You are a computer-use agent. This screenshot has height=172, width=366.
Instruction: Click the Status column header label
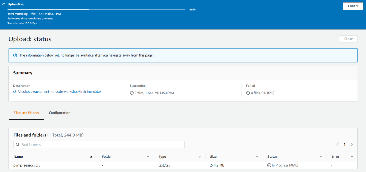272,157
